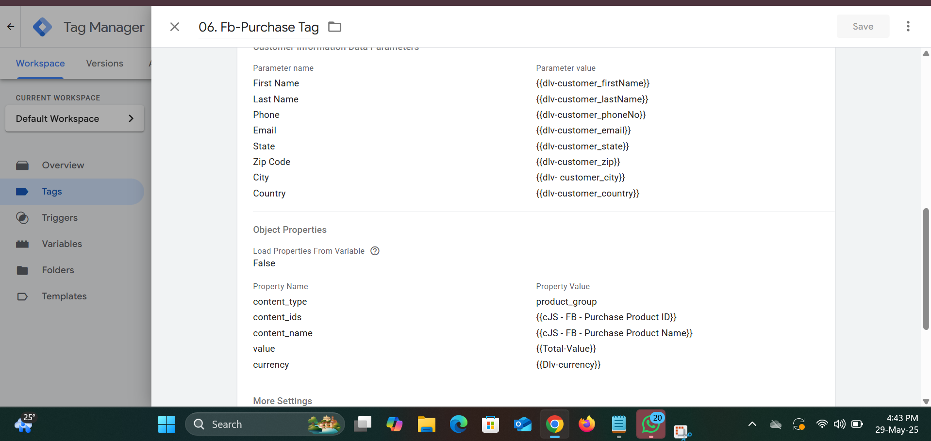Click the help icon for Load Properties

coord(375,251)
